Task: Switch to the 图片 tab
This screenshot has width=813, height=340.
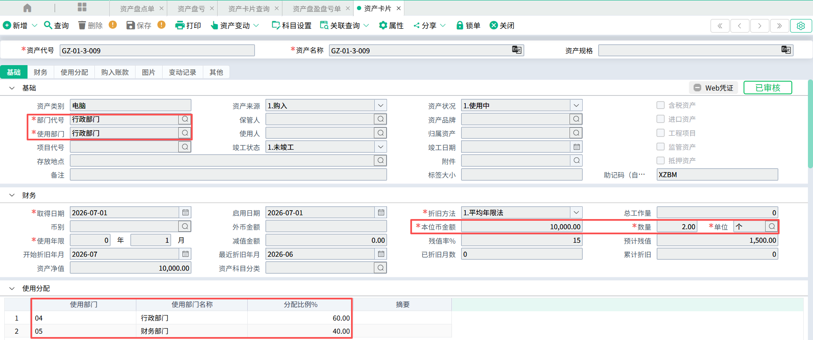Action: [148, 72]
